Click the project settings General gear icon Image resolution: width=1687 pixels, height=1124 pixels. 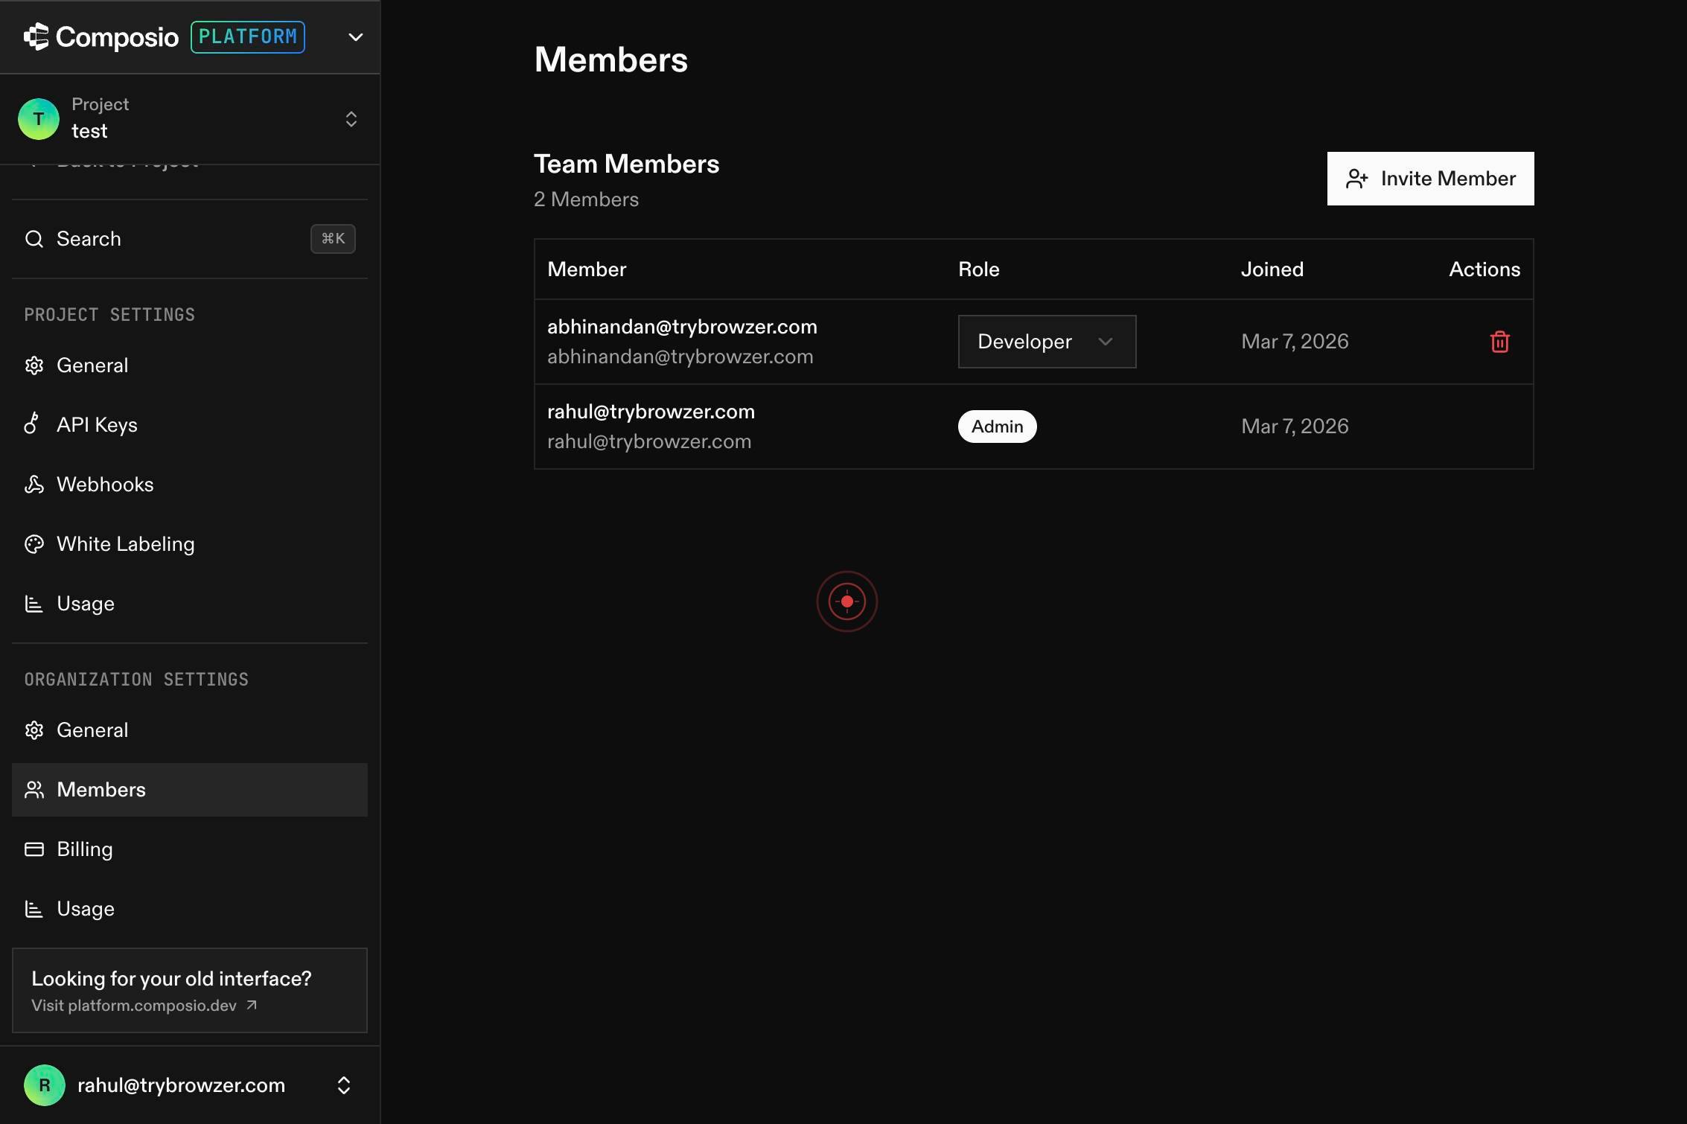34,365
